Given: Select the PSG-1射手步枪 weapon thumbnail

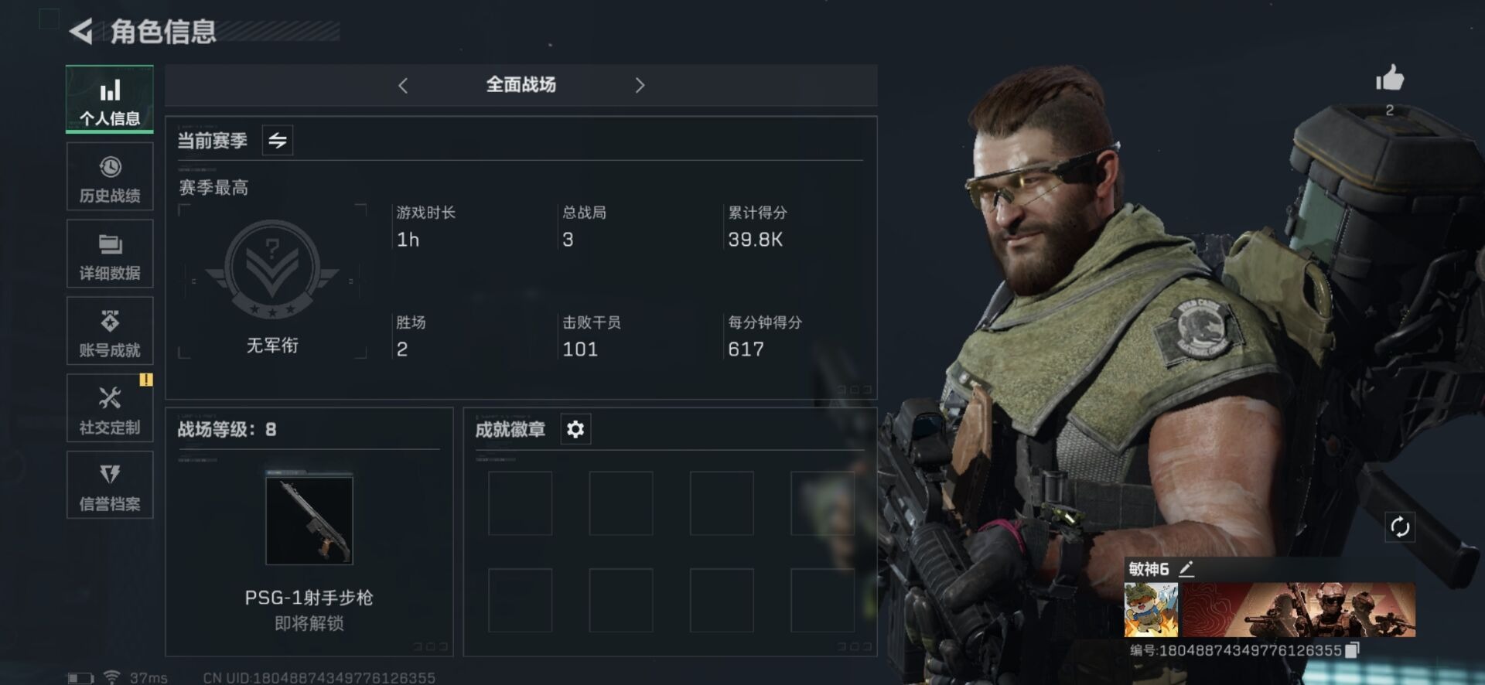Looking at the screenshot, I should (309, 520).
